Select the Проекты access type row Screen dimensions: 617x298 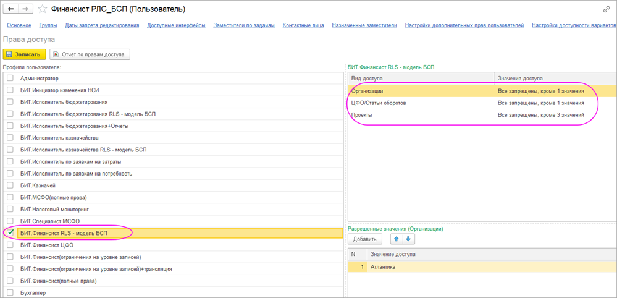tap(420, 115)
